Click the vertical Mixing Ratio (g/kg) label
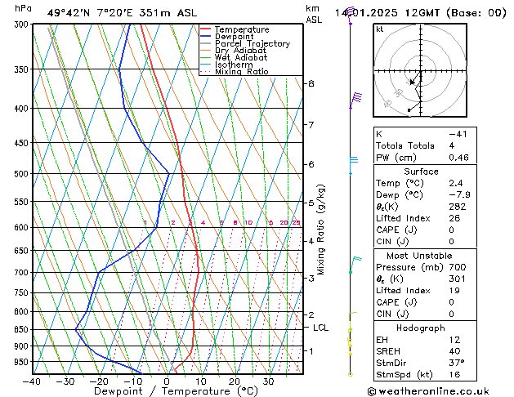Image resolution: width=514 pixels, height=397 pixels. (320, 230)
